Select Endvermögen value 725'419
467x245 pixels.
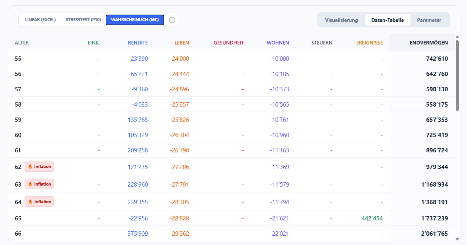coord(437,135)
